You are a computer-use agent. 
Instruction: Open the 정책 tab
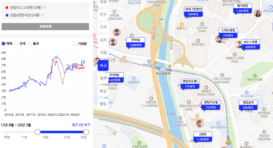[103, 78]
